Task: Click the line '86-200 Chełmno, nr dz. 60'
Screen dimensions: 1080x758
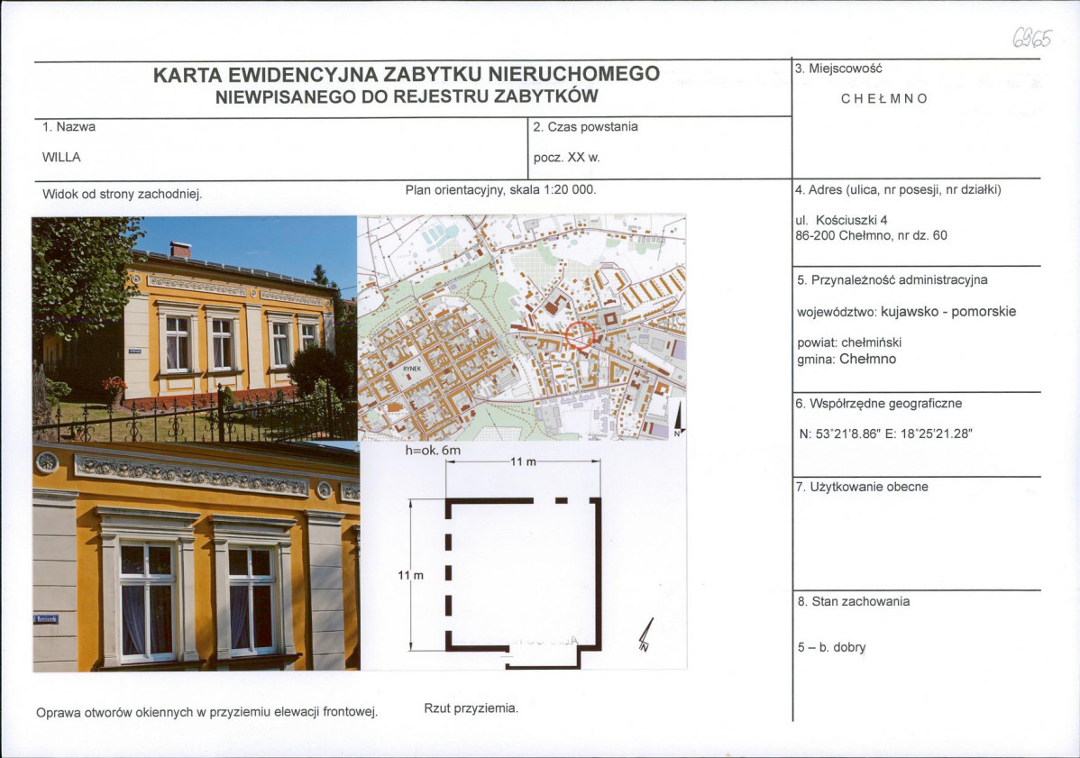Action: 871,235
